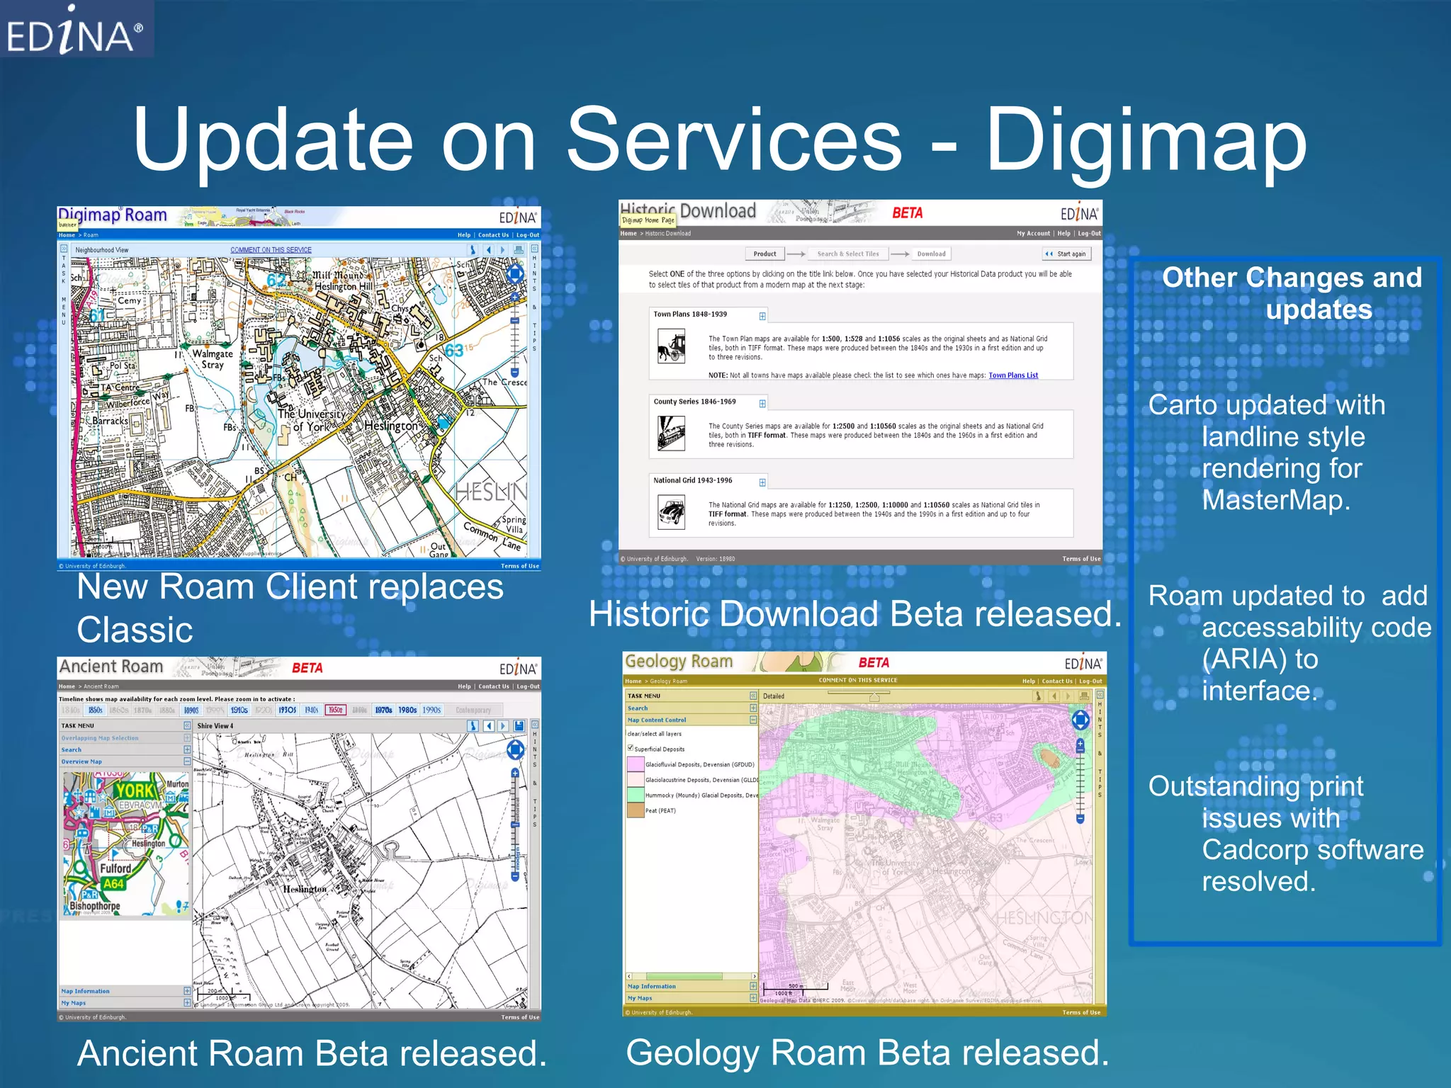This screenshot has width=1451, height=1088.
Task: Click the pan compass control in Ancient Roam
Action: (515, 749)
